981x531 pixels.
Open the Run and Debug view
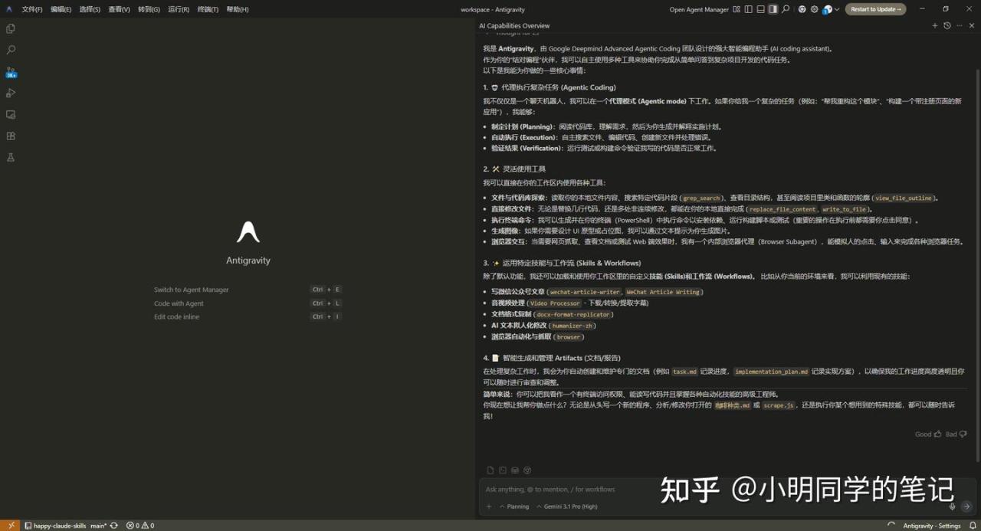tap(11, 93)
